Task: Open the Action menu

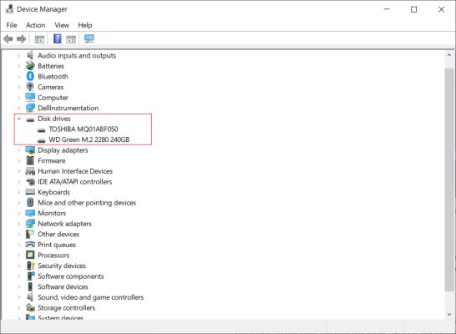Action: (36, 25)
